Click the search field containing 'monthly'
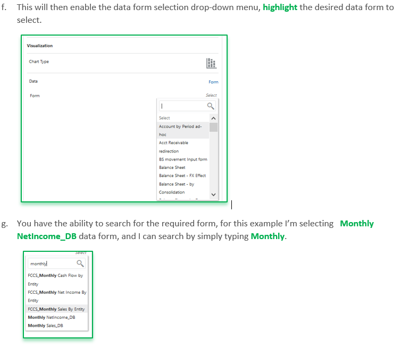Image resolution: width=401 pixels, height=348 pixels. tap(56, 264)
